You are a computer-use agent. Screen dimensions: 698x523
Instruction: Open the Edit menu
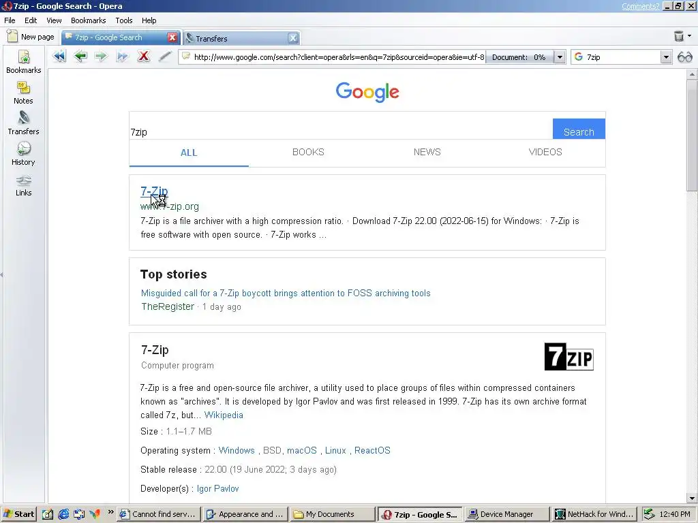tap(31, 20)
